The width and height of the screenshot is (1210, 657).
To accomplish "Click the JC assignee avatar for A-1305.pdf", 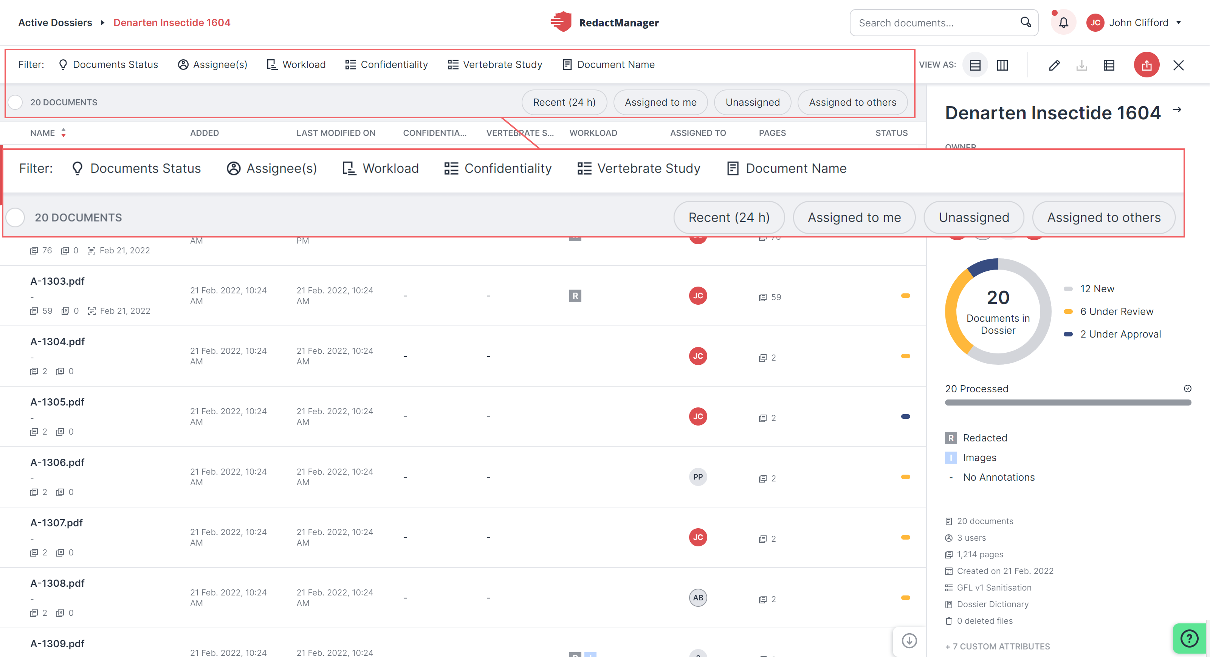I will pos(698,417).
